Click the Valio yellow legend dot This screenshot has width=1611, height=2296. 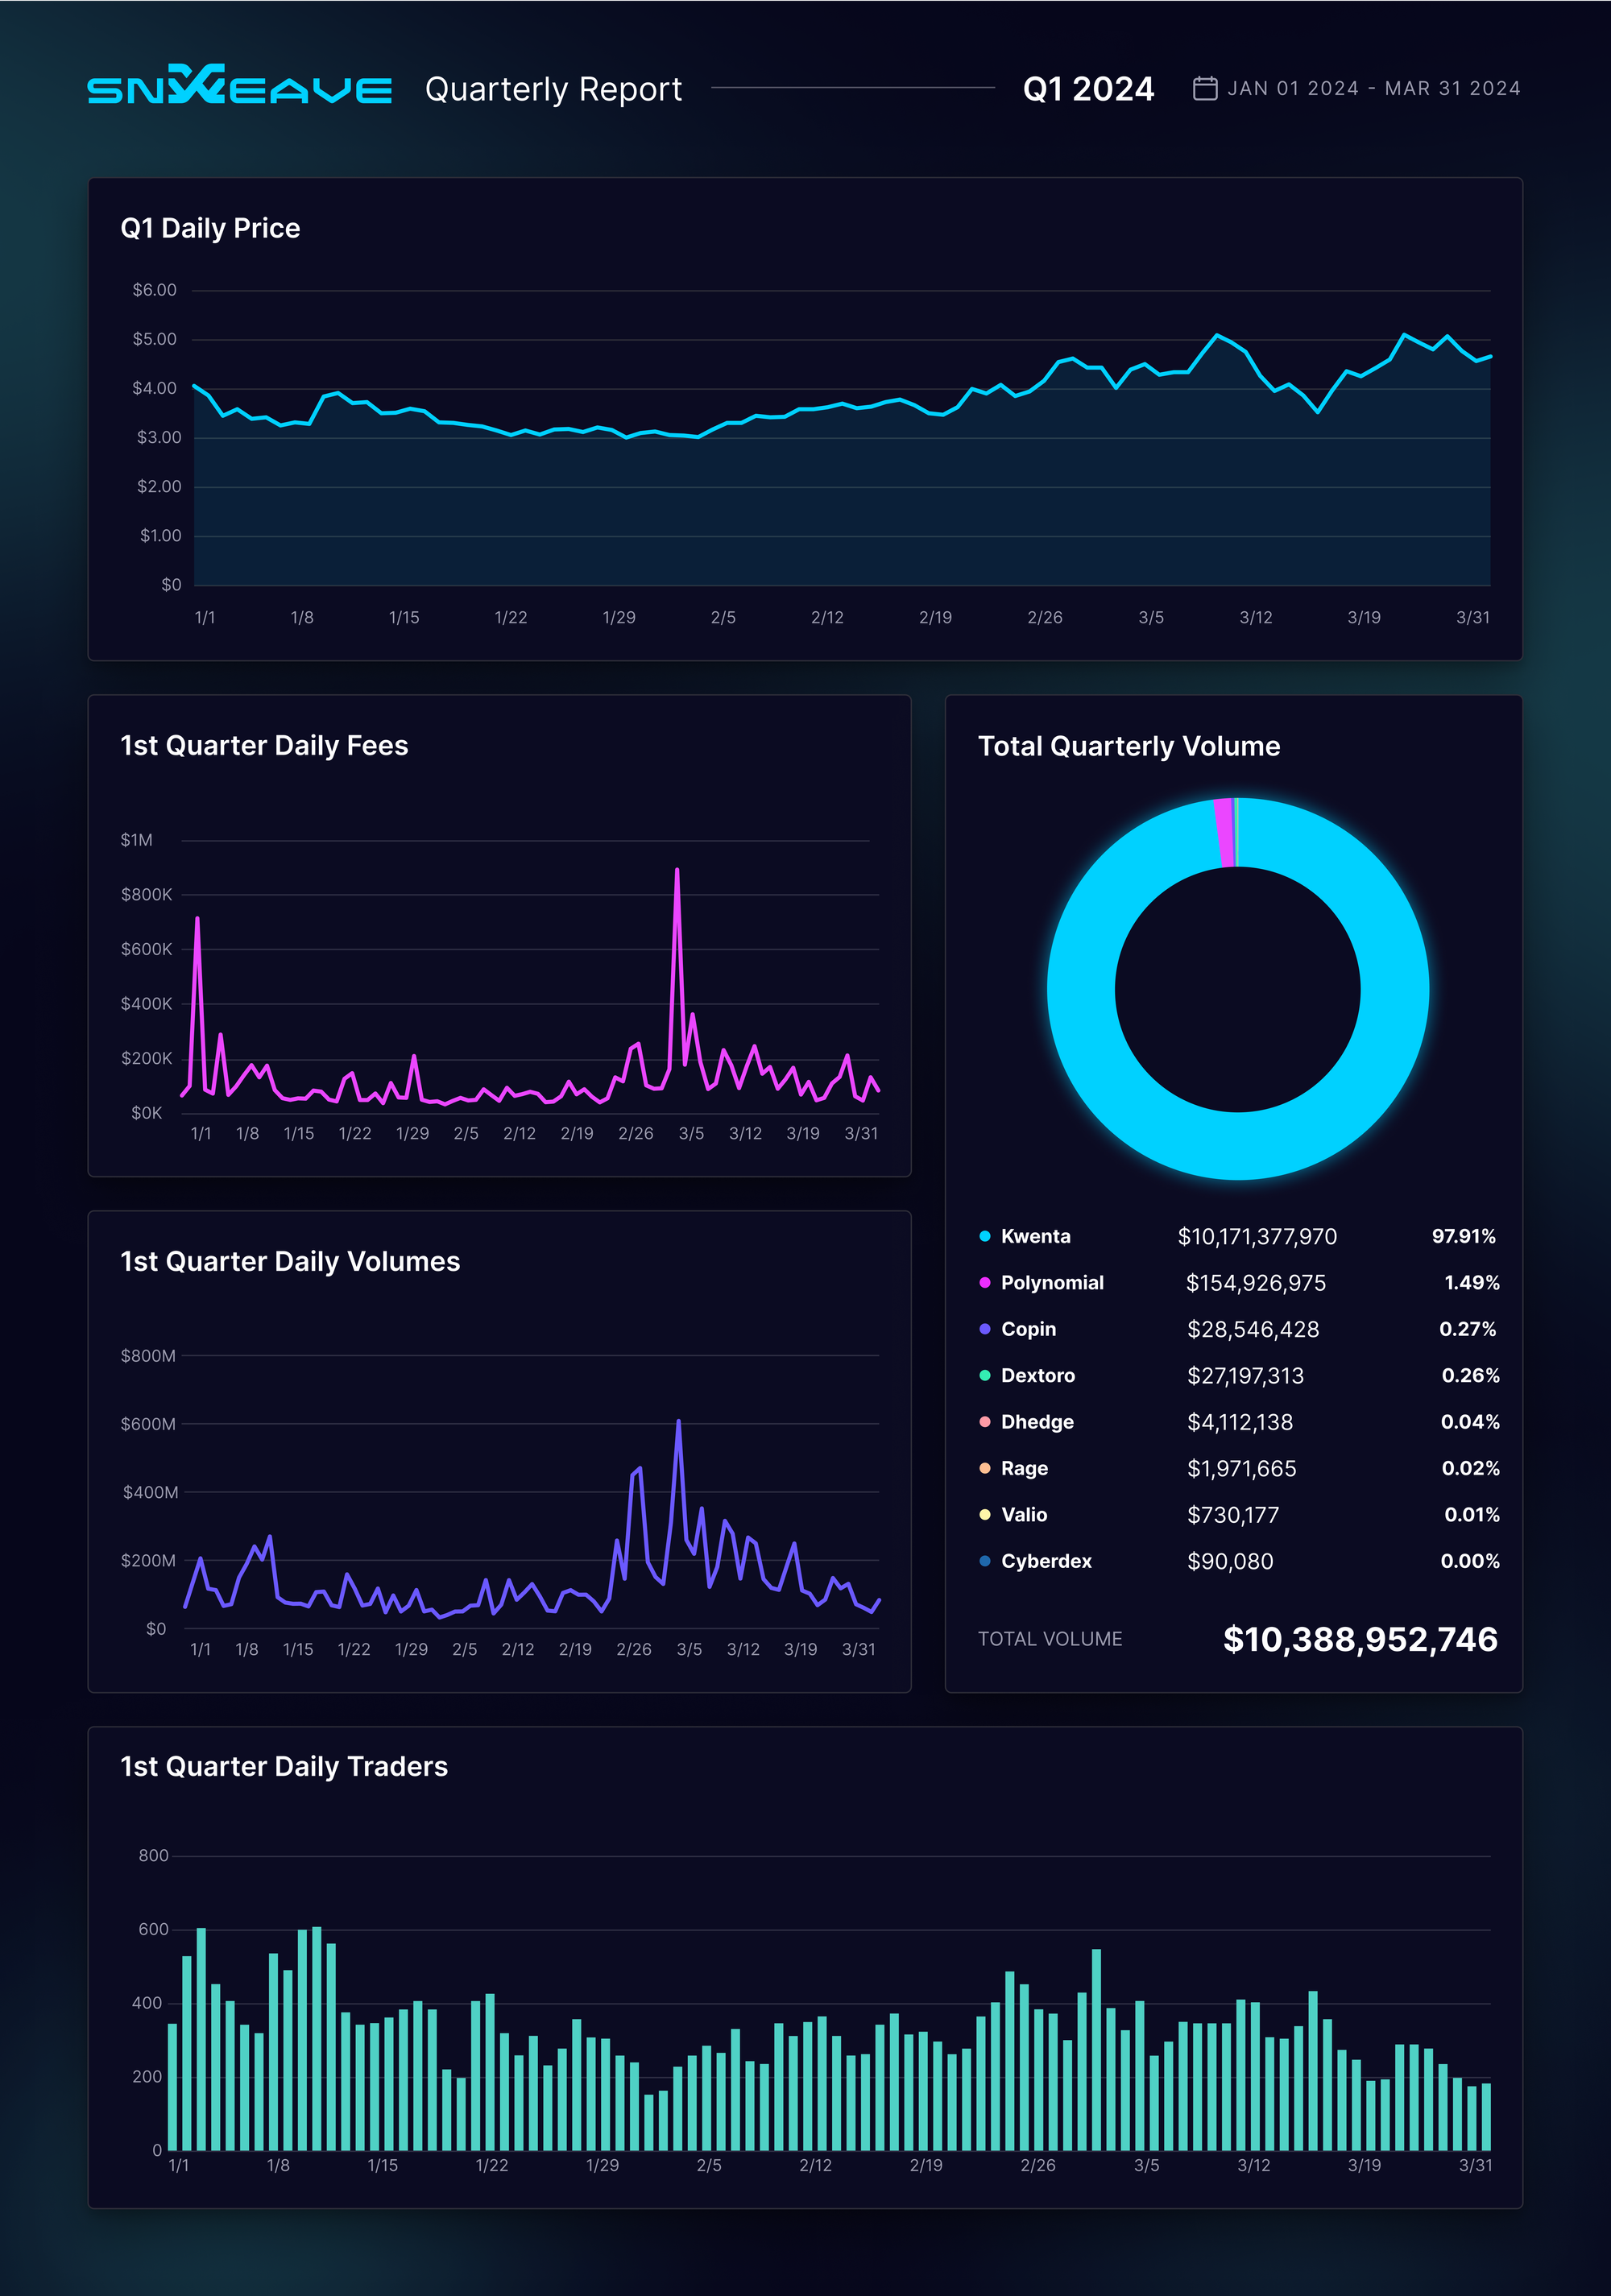984,1515
